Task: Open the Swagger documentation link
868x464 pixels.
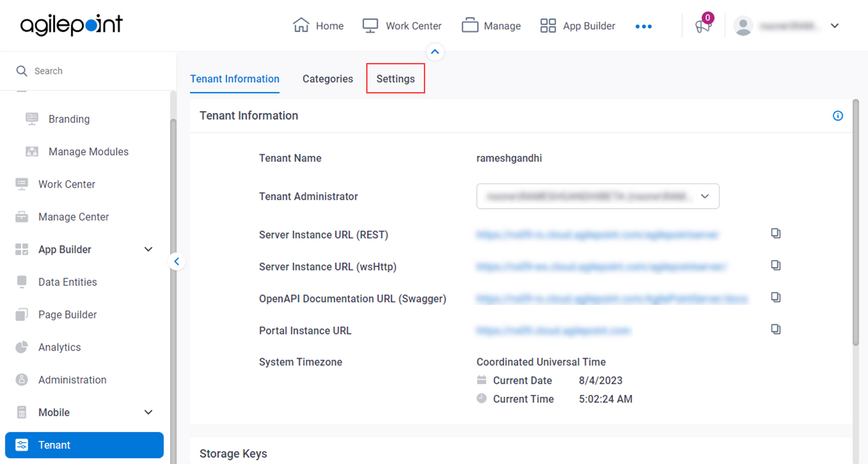Action: [x=612, y=299]
